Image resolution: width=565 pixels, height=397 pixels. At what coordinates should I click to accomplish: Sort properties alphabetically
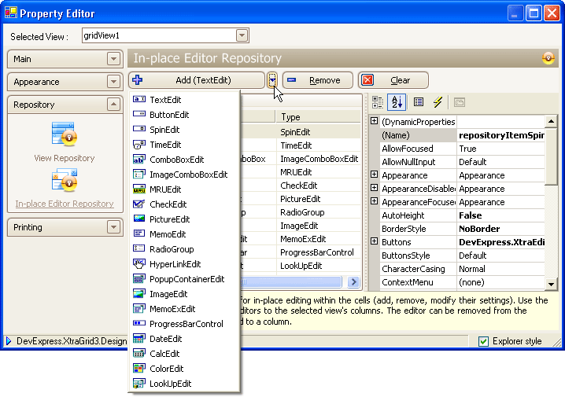[x=397, y=102]
